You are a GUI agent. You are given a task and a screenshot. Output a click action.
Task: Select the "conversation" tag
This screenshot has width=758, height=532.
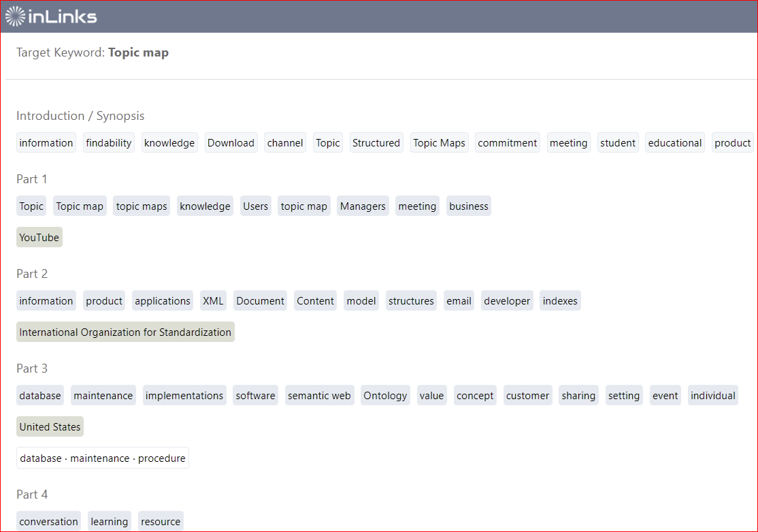point(48,521)
